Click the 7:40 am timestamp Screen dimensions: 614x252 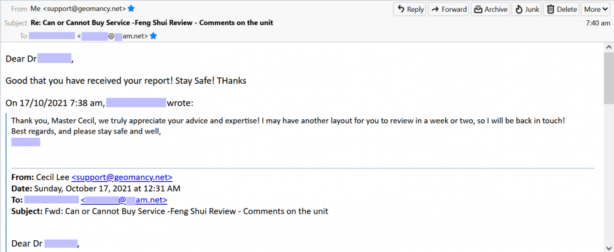pyautogui.click(x=598, y=23)
